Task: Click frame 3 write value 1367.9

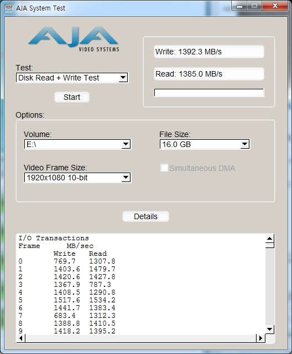Action: coord(67,285)
